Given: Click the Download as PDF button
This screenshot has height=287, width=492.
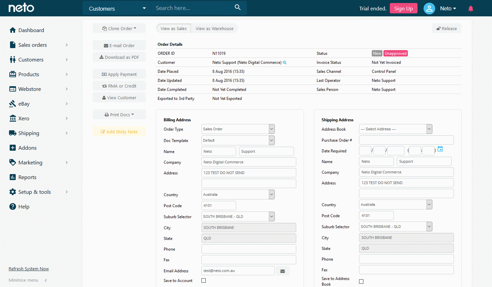Looking at the screenshot, I should pyautogui.click(x=119, y=57).
